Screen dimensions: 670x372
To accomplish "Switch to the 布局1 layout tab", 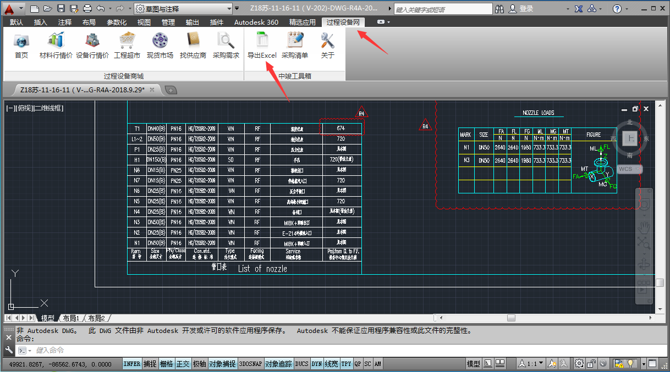I will tap(71, 318).
